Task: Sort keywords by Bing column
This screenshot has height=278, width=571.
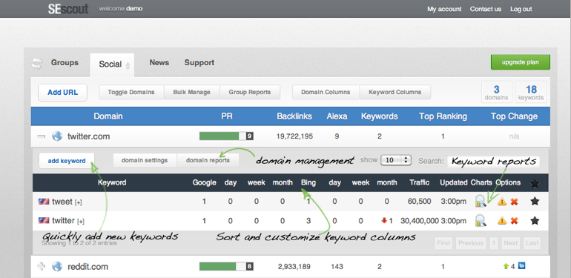Action: pos(308,182)
